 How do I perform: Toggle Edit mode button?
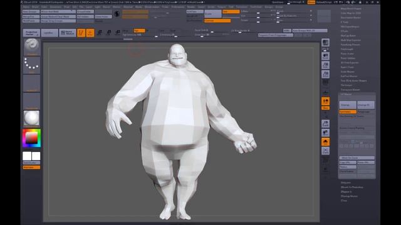pyautogui.click(x=81, y=32)
